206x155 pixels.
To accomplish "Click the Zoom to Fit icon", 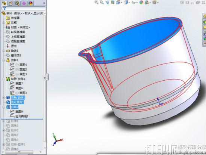I will [96, 2].
